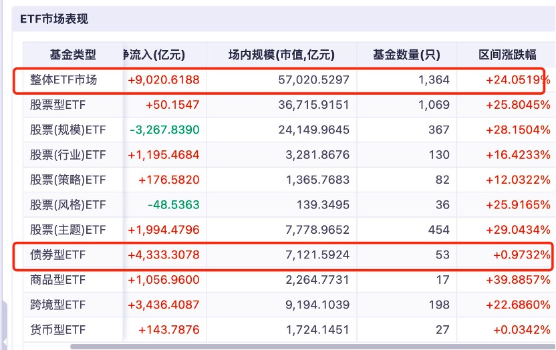
Task: Click 债券型ETF net inflow value +4,333.3078
Action: coord(164,254)
